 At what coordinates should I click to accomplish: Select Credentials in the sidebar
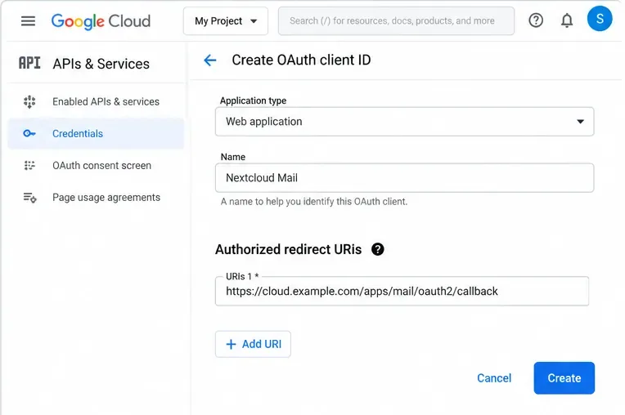[x=96, y=134]
